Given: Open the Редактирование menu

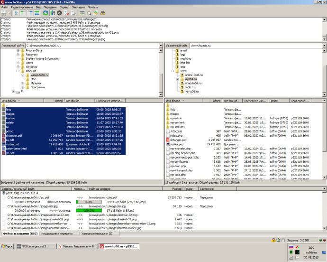Looking at the screenshot, I should coord(22,7).
